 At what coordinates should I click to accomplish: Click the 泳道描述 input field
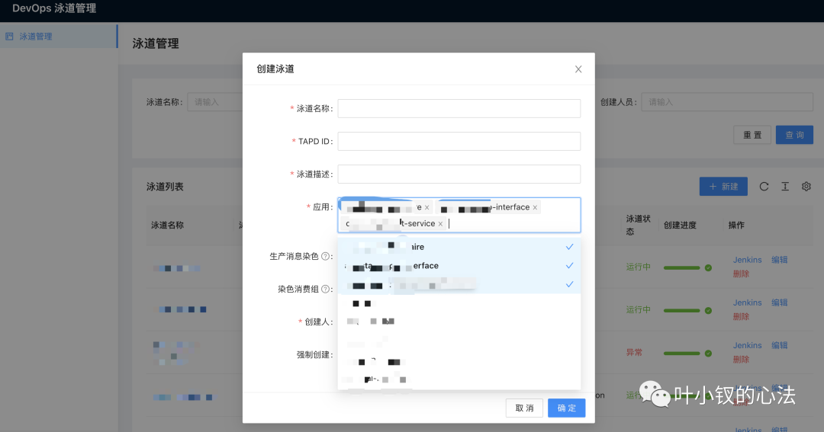[x=459, y=174]
